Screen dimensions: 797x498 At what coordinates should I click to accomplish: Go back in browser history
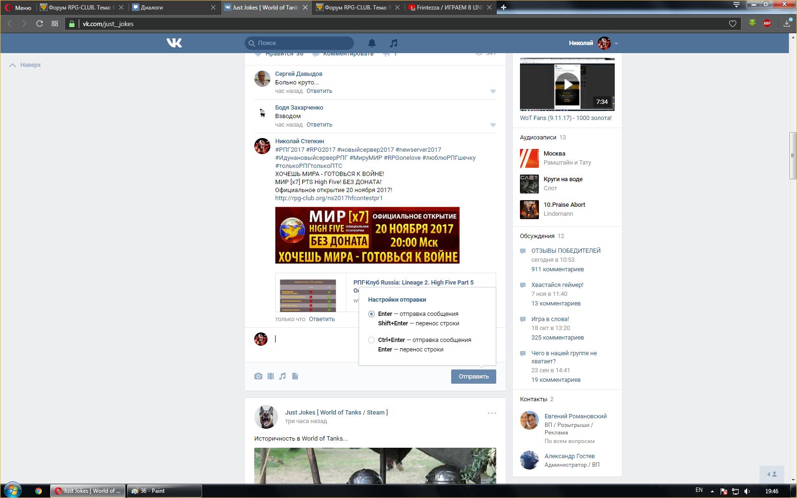point(9,23)
